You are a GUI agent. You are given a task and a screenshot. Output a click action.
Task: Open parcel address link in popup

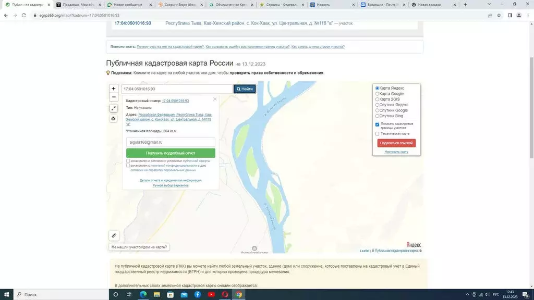169,119
